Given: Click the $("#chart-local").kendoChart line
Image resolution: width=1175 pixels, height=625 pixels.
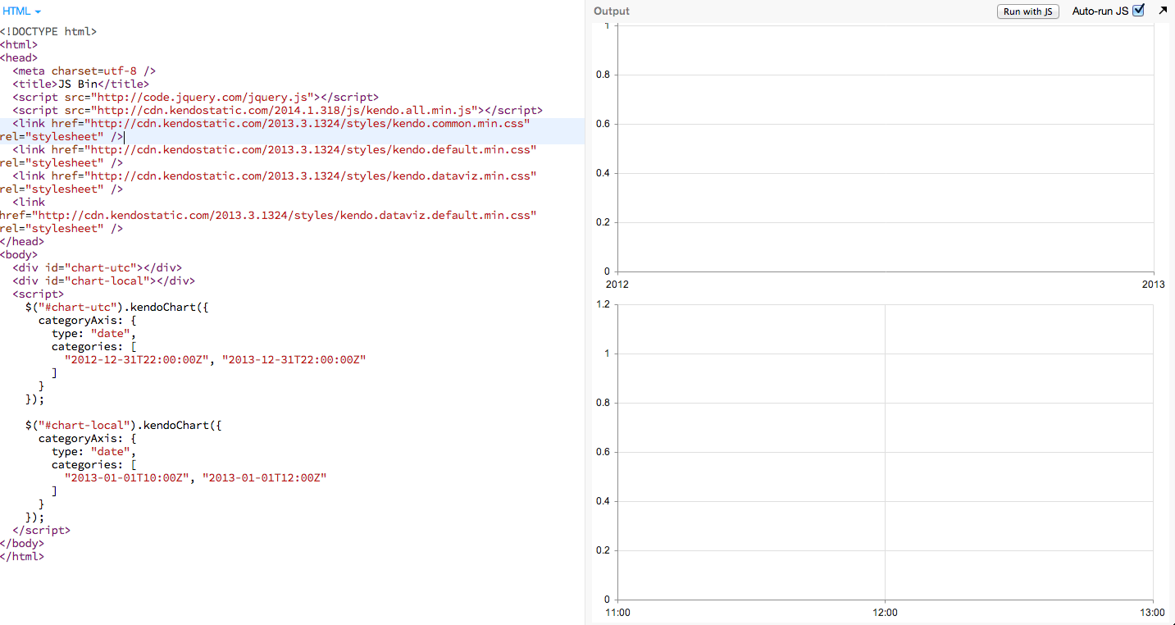Looking at the screenshot, I should tap(124, 425).
